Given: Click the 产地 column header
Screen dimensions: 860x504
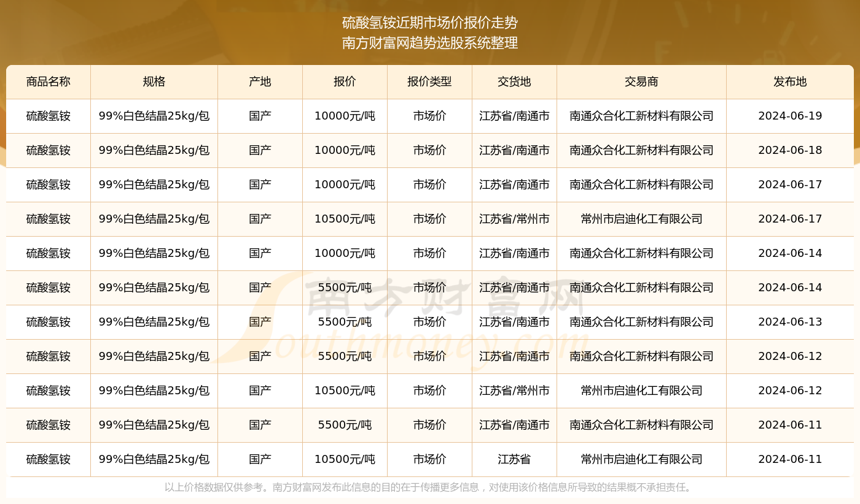Looking at the screenshot, I should tap(260, 82).
